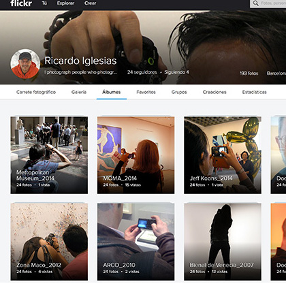286x286 pixels.
Task: Open the Crear menu
Action: 90,3
